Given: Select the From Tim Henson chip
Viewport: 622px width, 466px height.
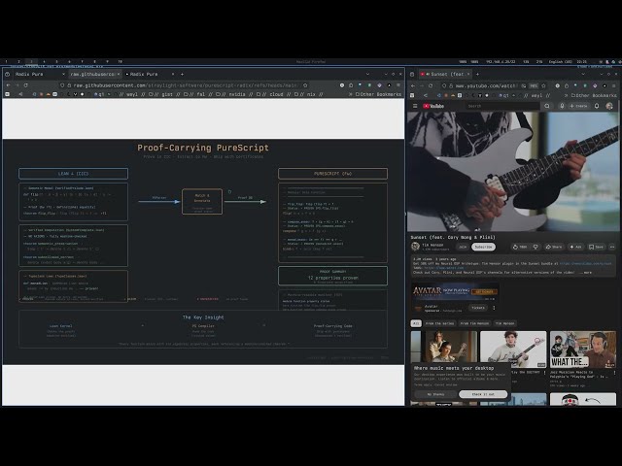Looking at the screenshot, I should pyautogui.click(x=474, y=323).
